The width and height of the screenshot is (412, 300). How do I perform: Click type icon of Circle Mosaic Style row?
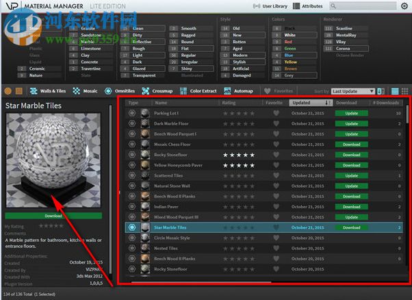point(132,238)
